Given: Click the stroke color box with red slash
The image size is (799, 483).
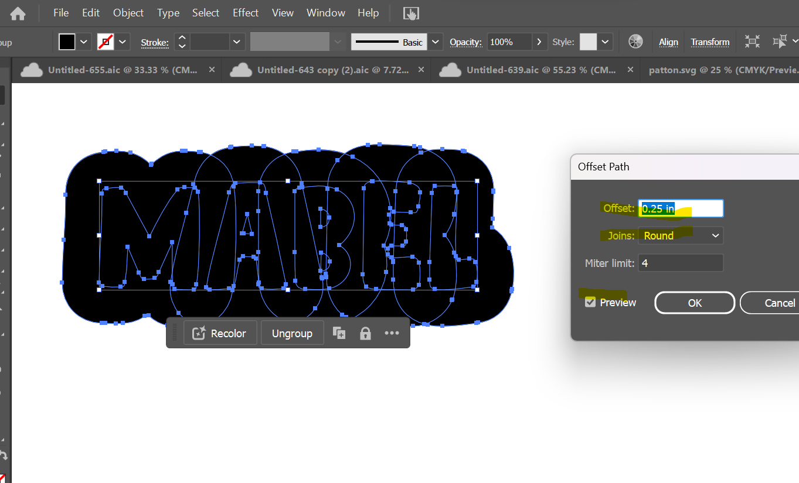Looking at the screenshot, I should [x=106, y=42].
